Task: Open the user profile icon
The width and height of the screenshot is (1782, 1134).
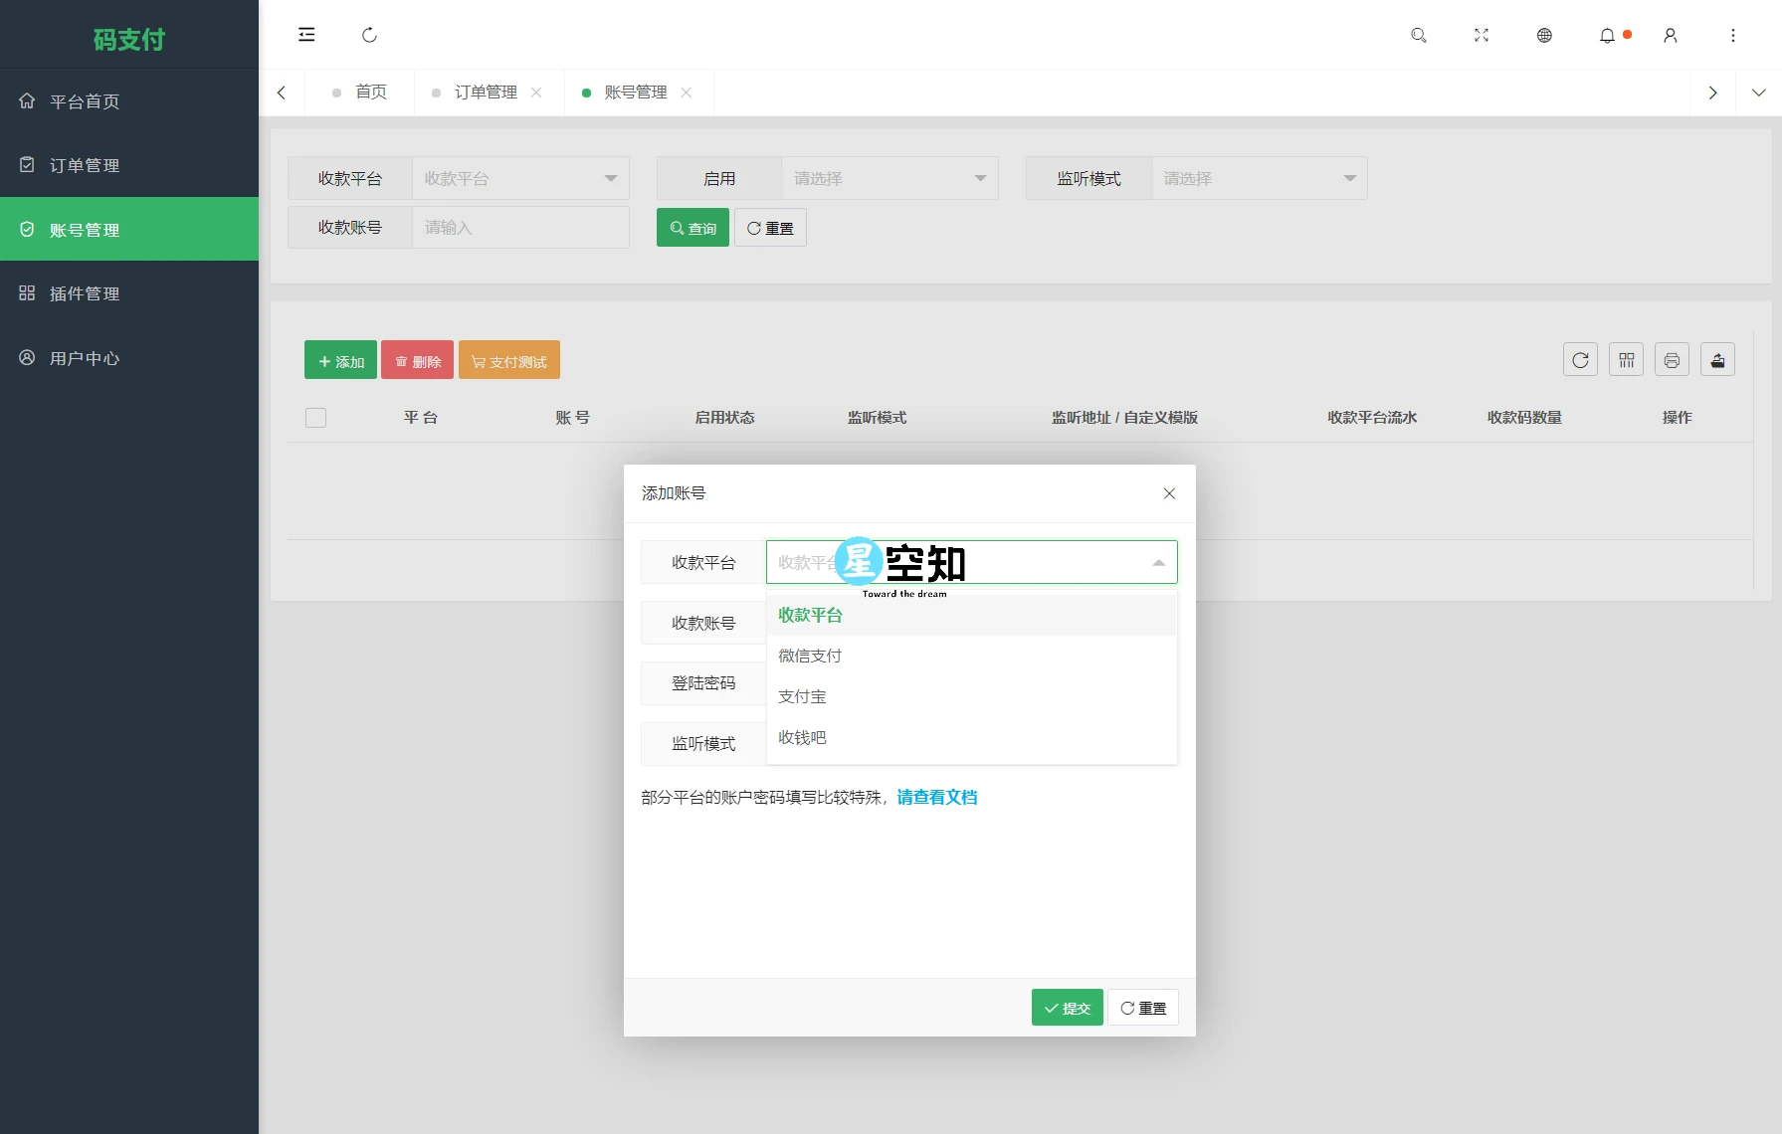Action: point(1670,35)
